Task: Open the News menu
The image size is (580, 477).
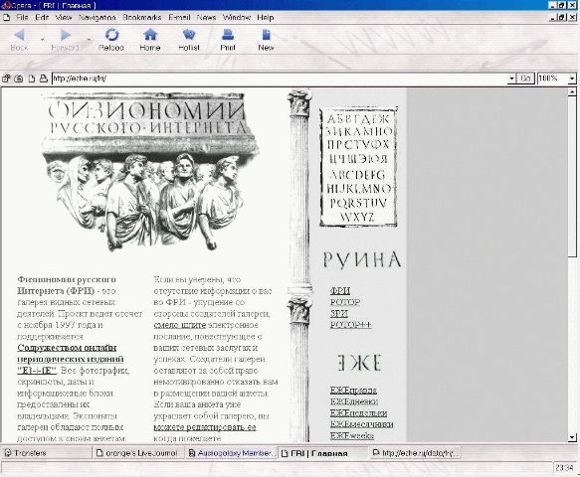Action: click(206, 17)
